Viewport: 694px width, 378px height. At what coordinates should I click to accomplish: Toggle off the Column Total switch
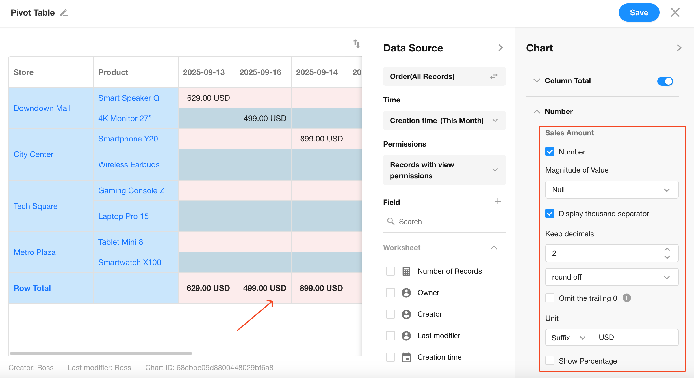point(665,81)
